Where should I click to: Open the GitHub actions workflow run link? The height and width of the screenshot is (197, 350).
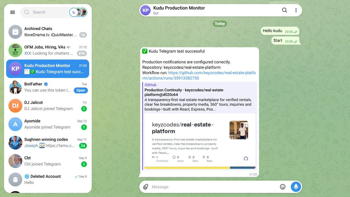(199, 76)
